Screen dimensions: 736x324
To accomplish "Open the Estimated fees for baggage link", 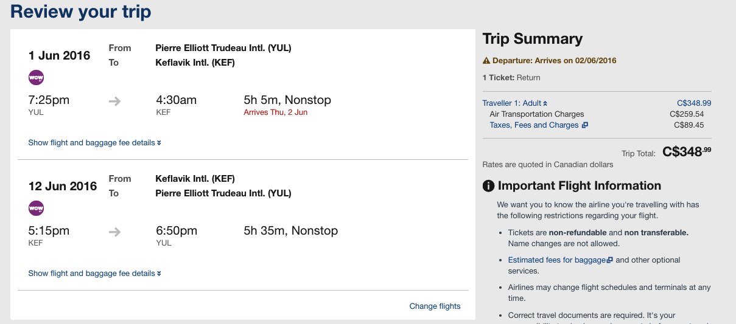I will click(x=557, y=260).
